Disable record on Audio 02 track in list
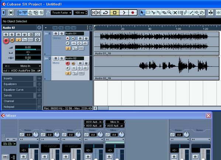221x160 pixels. pyautogui.click(x=68, y=63)
